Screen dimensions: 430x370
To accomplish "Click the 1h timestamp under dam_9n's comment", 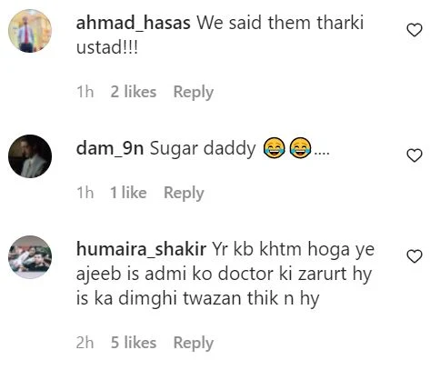I will pyautogui.click(x=85, y=193).
